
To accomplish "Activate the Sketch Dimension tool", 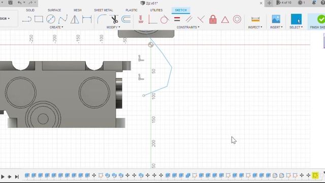I will tap(87, 19).
